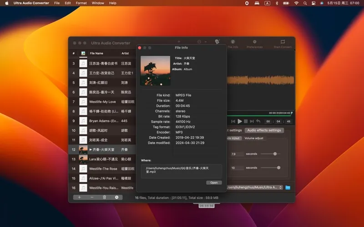Select the Alizee-J'Ai Pas Vi... row
This screenshot has height=227, width=364.
pos(102,178)
